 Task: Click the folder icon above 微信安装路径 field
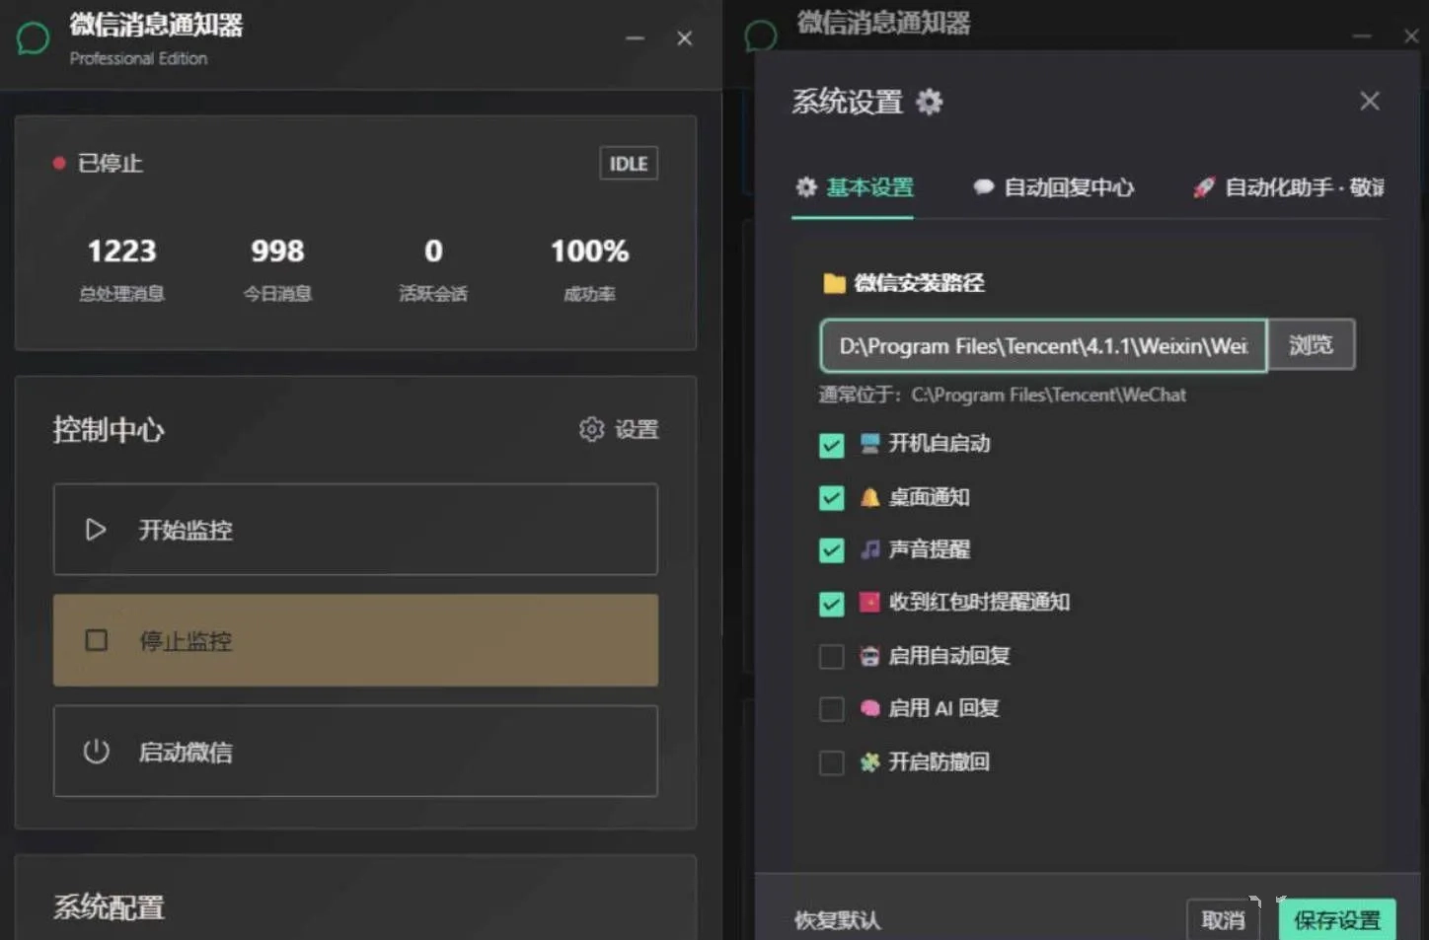834,282
